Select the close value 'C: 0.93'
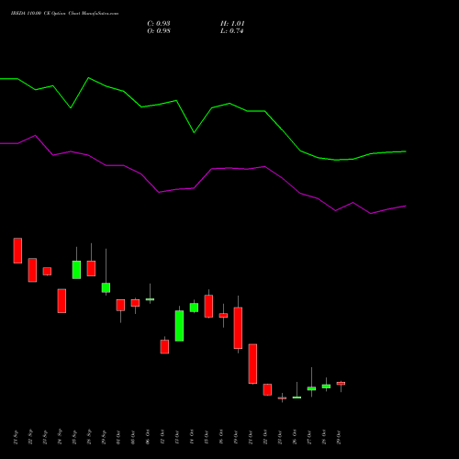The height and width of the screenshot is (459, 459). pos(159,24)
